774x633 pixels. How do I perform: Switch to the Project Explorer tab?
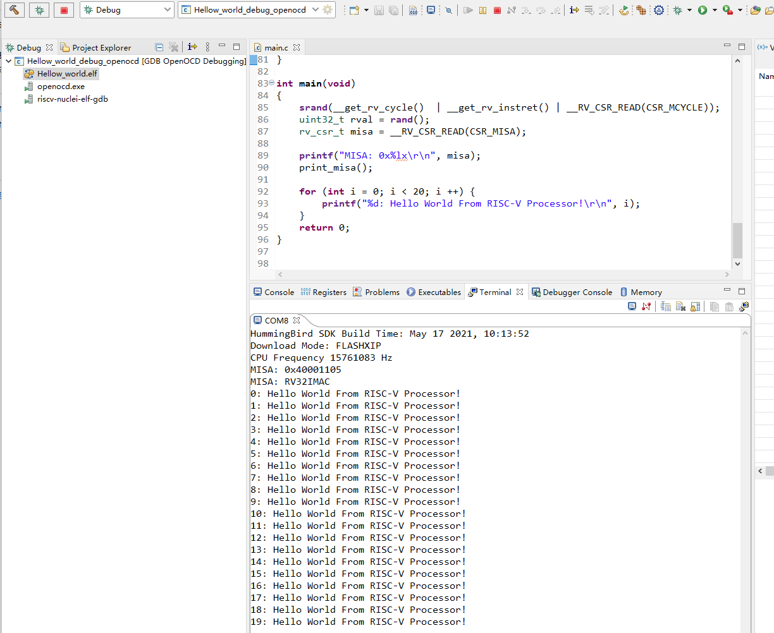point(95,47)
